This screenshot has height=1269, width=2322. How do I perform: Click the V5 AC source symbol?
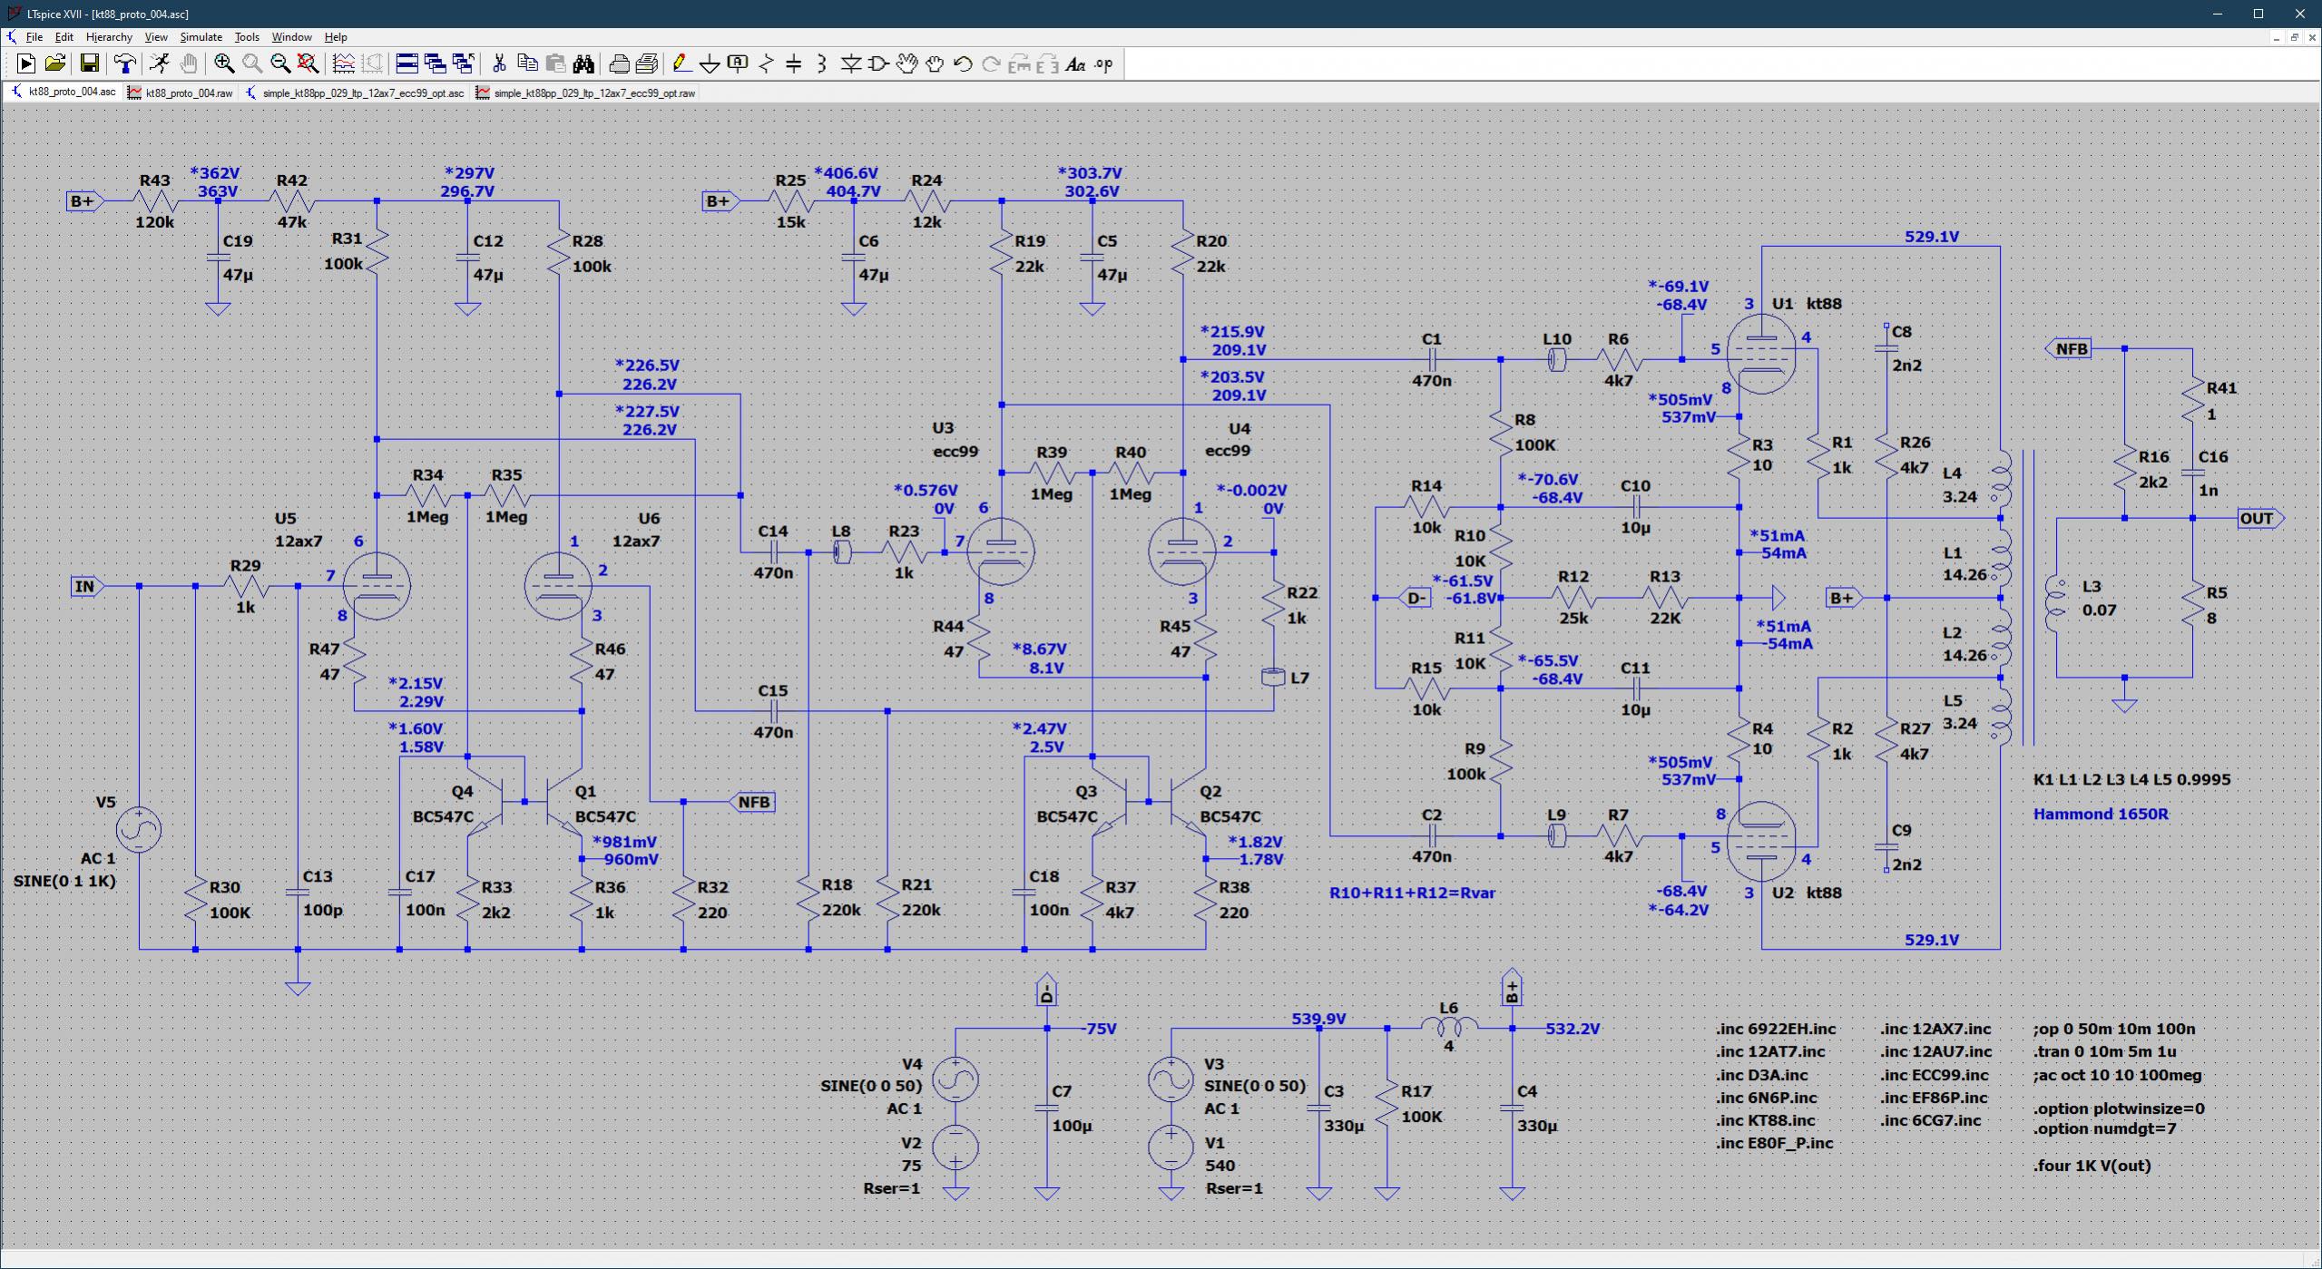139,829
